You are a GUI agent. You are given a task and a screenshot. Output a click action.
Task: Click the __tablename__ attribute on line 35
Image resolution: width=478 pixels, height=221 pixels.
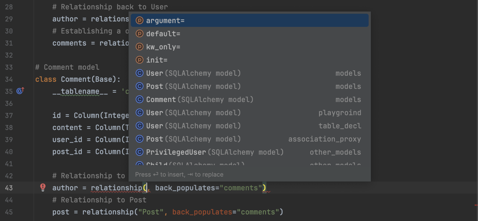80,92
